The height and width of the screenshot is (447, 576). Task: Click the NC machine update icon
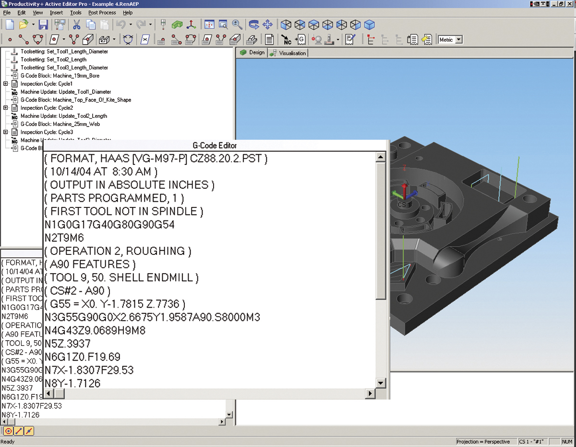286,40
